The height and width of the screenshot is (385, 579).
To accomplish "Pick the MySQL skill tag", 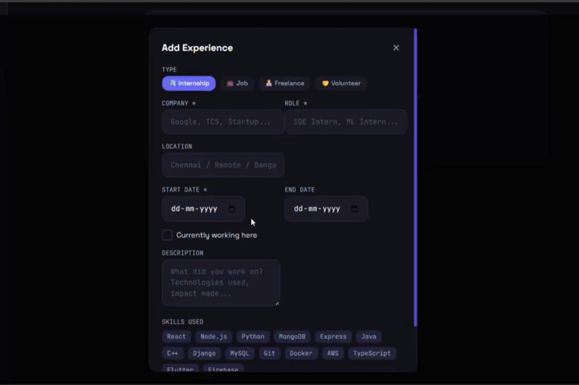I will click(x=240, y=353).
